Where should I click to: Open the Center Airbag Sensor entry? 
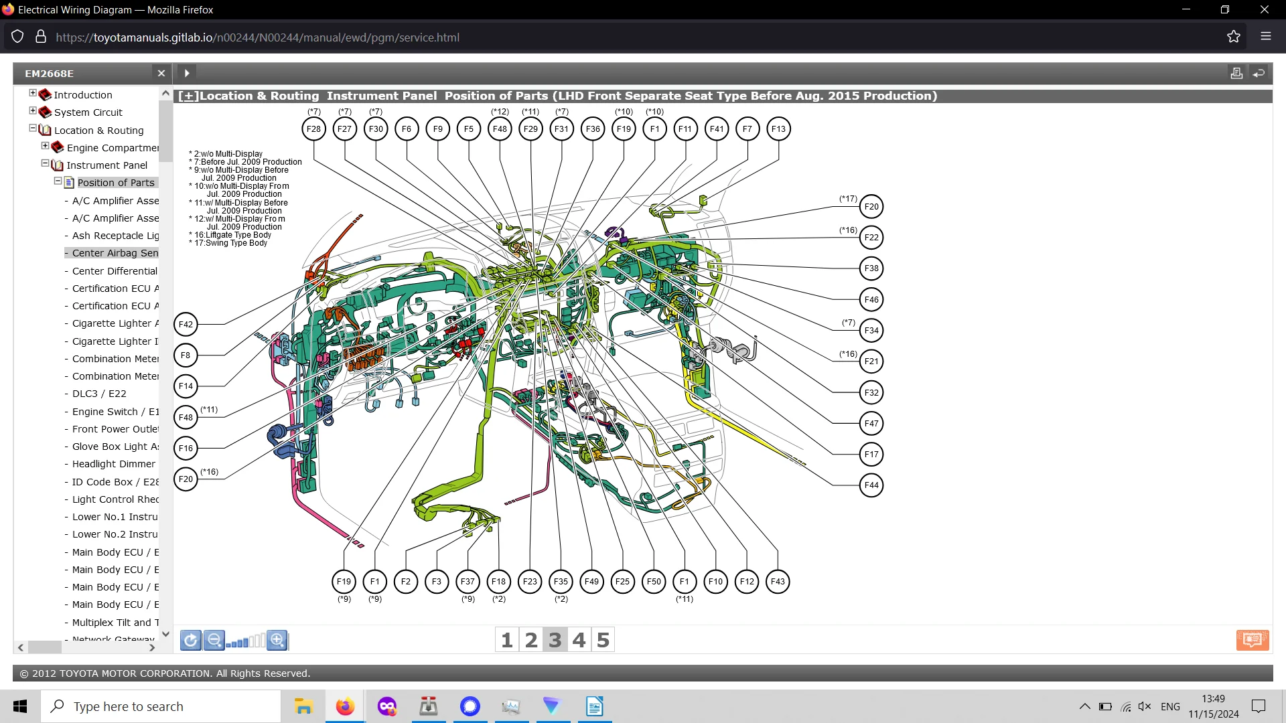click(x=115, y=253)
